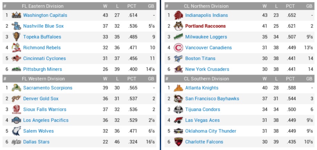
Task: Click the Indianapolis Indians team logo
Action: (x=178, y=15)
